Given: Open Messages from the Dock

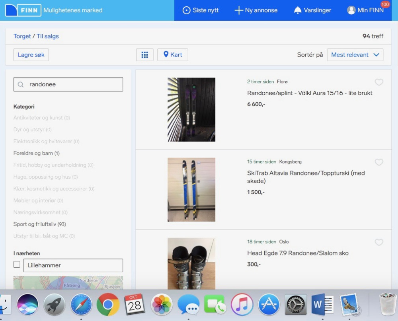Looking at the screenshot, I should (x=188, y=304).
